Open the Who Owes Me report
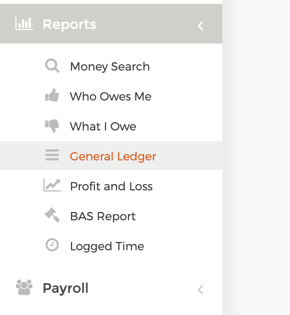The width and height of the screenshot is (290, 315). [x=111, y=96]
